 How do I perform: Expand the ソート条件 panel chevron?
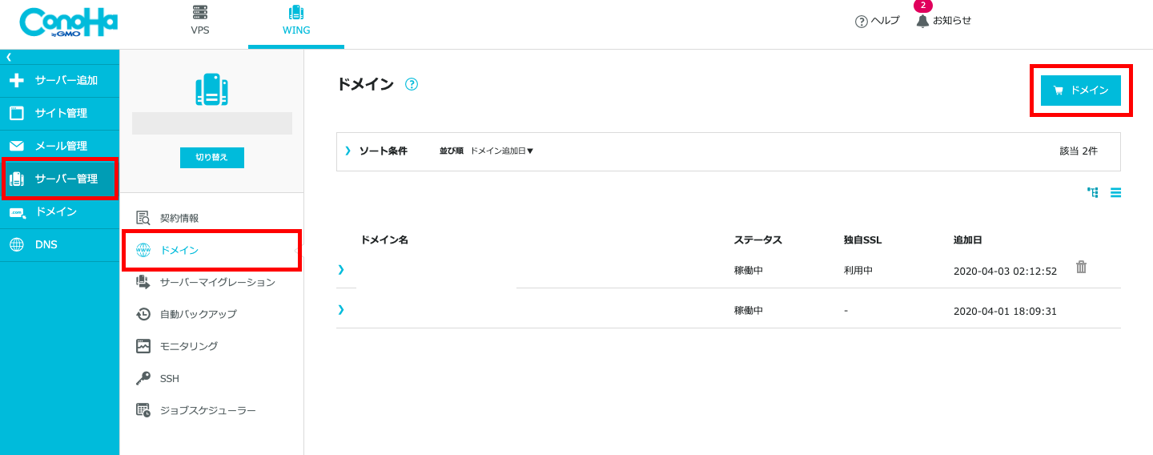[348, 150]
